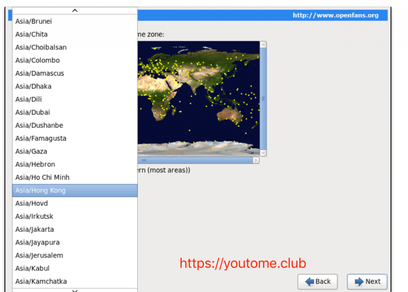Screen dimensions: 408x292
Task: Choose Asia/Hovd timezone
Action: tap(75, 204)
